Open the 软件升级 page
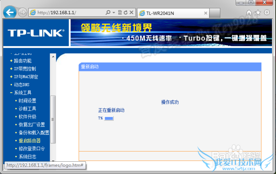The width and height of the screenshot is (276, 174). (28, 117)
